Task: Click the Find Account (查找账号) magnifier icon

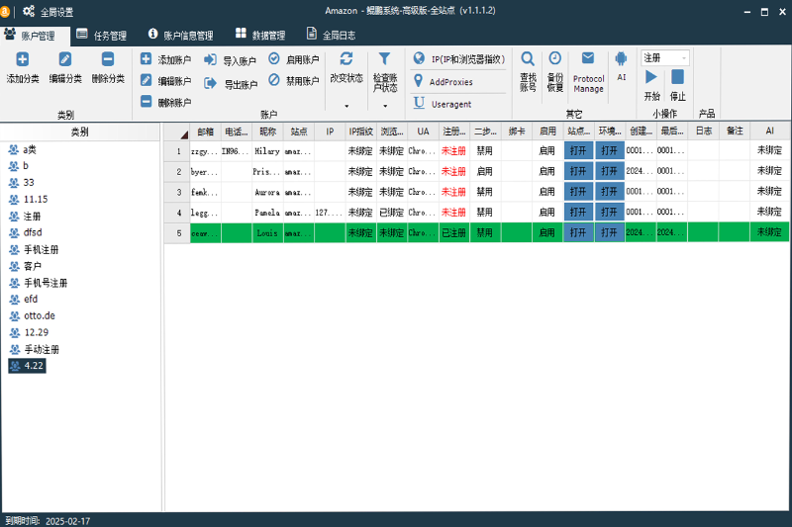Action: (x=528, y=59)
